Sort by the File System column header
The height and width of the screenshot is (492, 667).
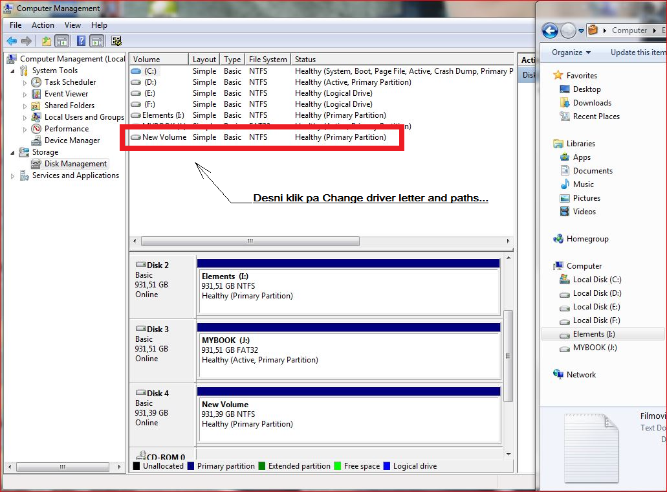268,59
